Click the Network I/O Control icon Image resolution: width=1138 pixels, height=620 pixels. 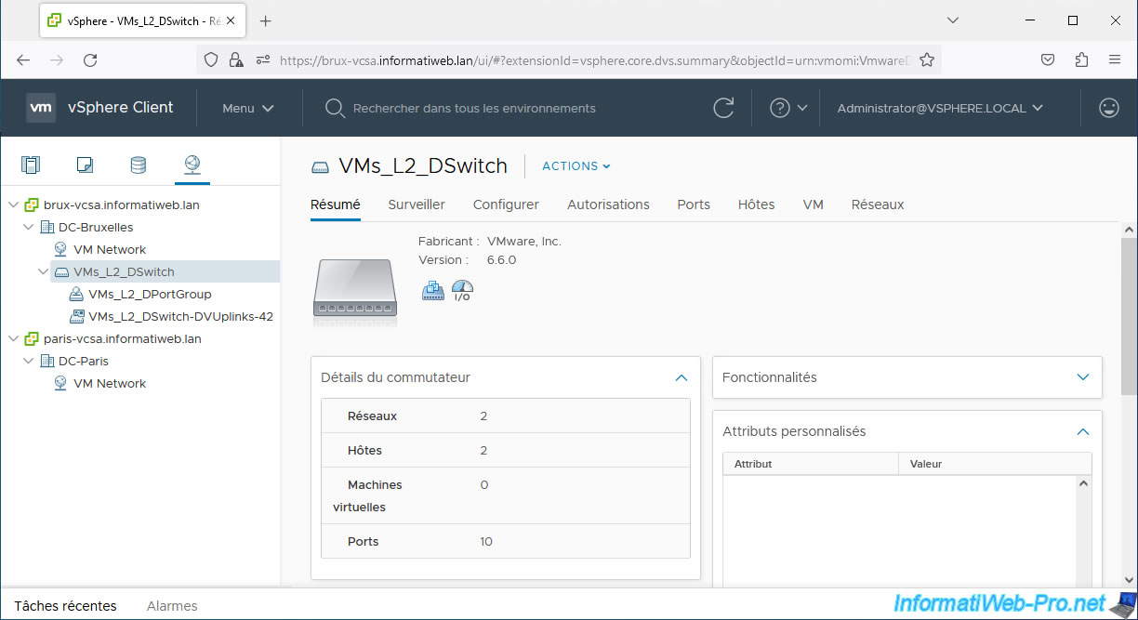(462, 290)
